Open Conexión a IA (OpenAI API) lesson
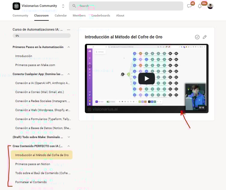Viewport: 226px width, 190px height. tap(42, 83)
